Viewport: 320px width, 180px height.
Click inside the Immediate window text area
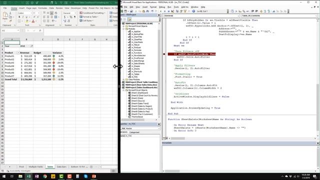coord(239,157)
